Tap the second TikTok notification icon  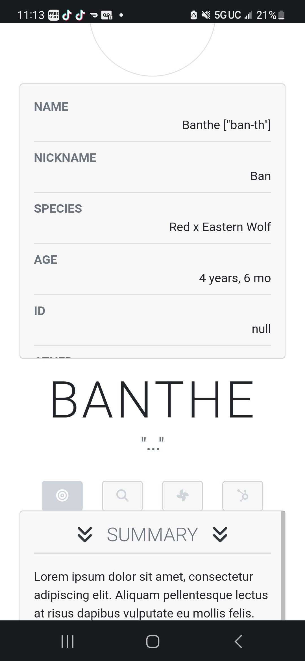click(80, 15)
